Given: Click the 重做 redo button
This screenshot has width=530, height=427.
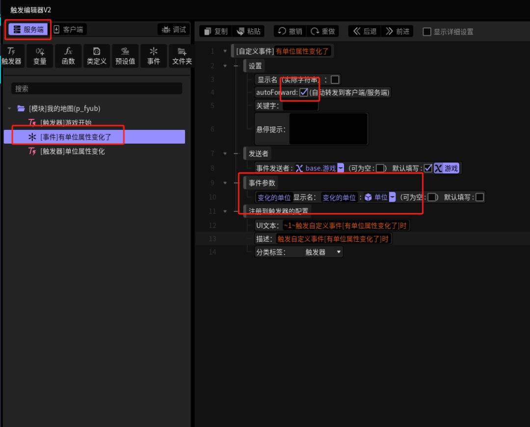Looking at the screenshot, I should (323, 31).
